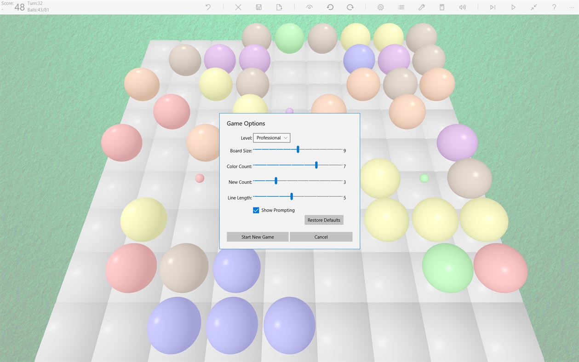The width and height of the screenshot is (579, 362).
Task: Open the Level dropdown showing Professional
Action: click(x=271, y=138)
